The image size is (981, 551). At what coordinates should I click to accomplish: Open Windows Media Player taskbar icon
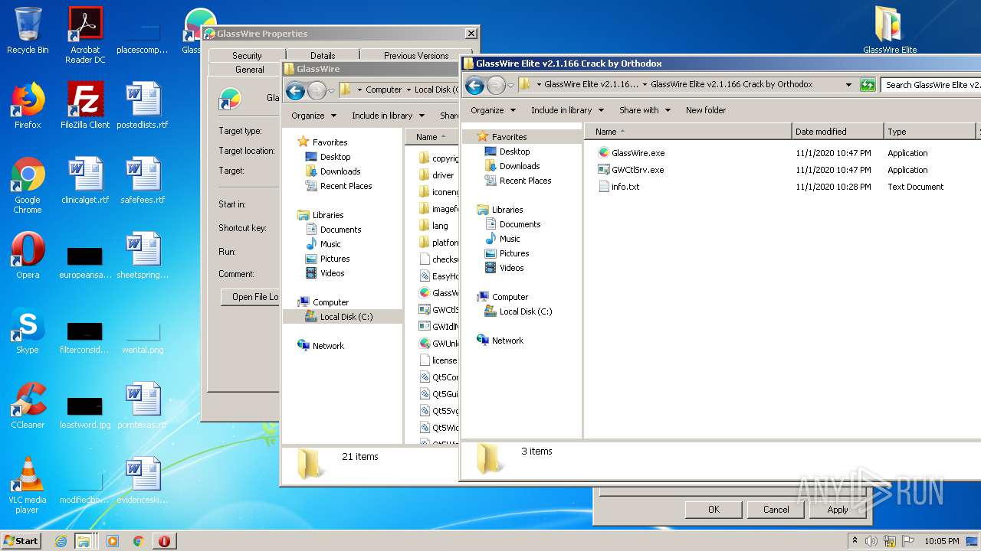coord(113,541)
